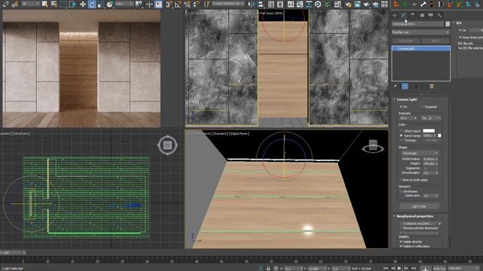Click the Edged Faces viewport label
Viewport: 483px width, 271px height.
click(240, 134)
